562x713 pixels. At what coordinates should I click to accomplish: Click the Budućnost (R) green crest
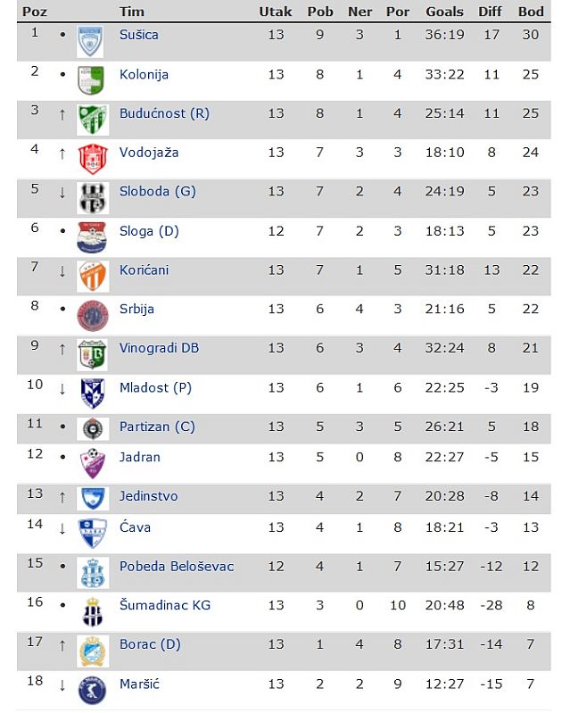click(92, 119)
